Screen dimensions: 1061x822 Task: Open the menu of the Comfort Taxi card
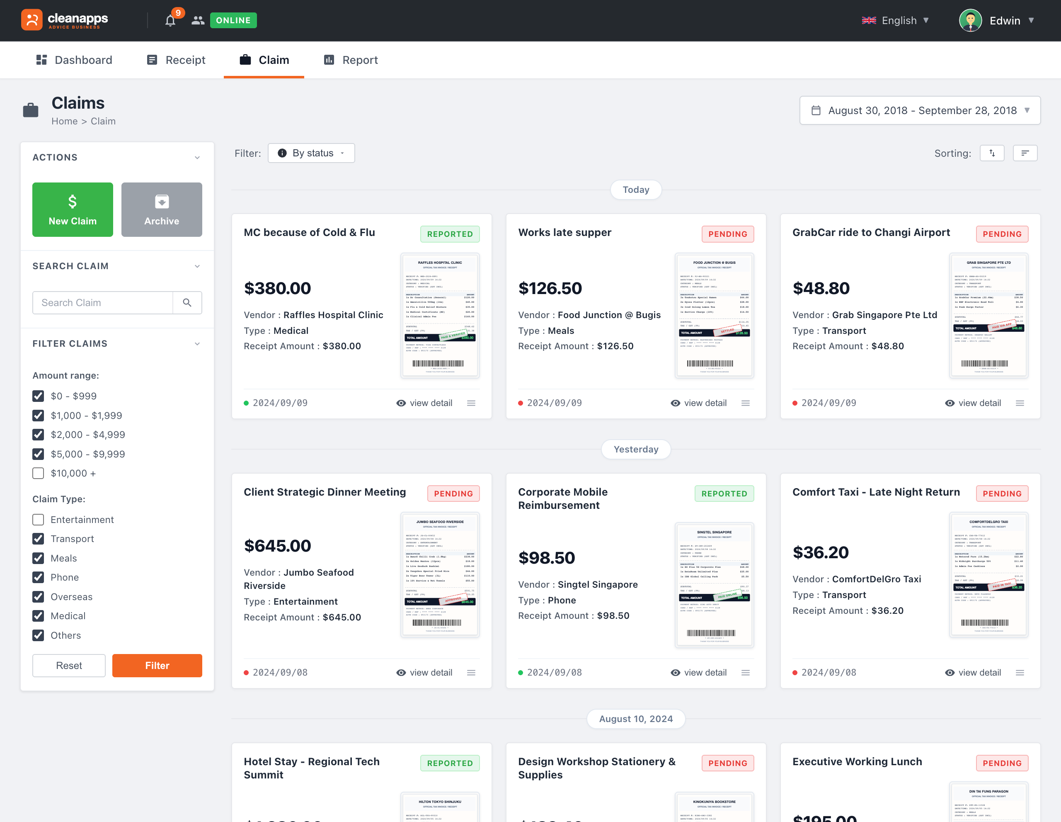coord(1020,673)
